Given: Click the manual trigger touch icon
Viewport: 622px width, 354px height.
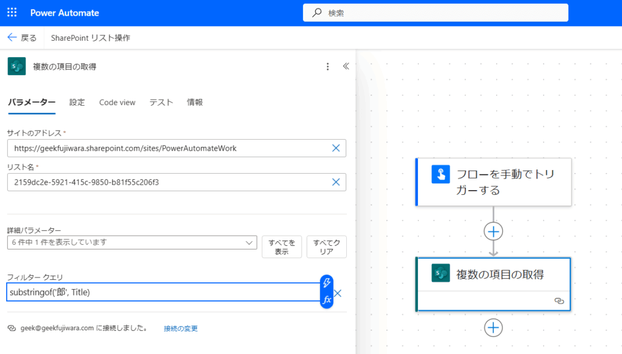Looking at the screenshot, I should (x=440, y=174).
